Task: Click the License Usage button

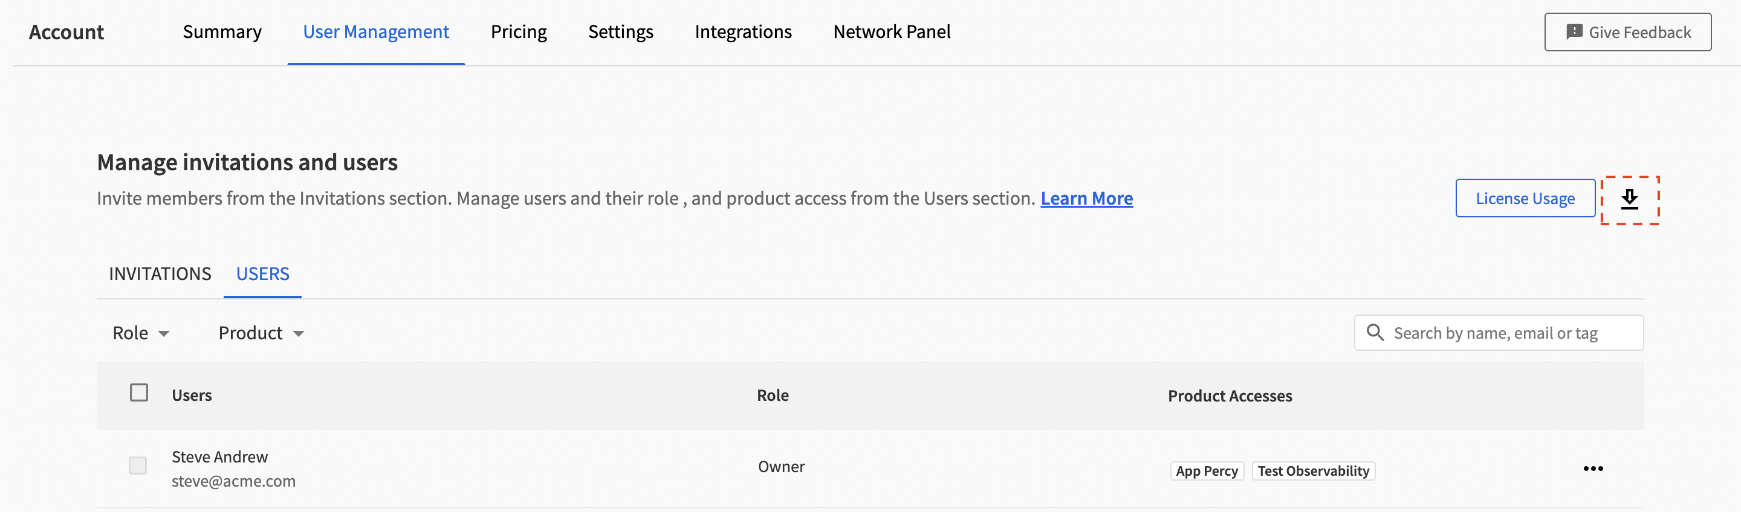Action: (1525, 199)
